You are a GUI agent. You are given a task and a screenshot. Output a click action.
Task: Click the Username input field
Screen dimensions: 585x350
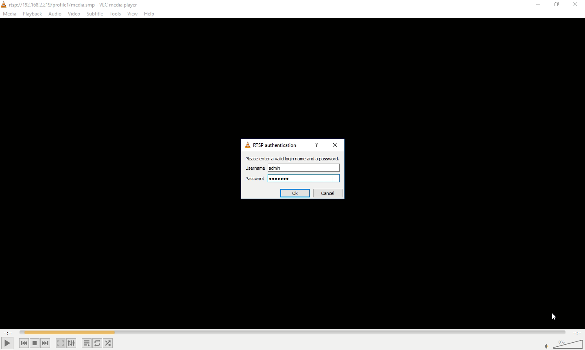(303, 168)
